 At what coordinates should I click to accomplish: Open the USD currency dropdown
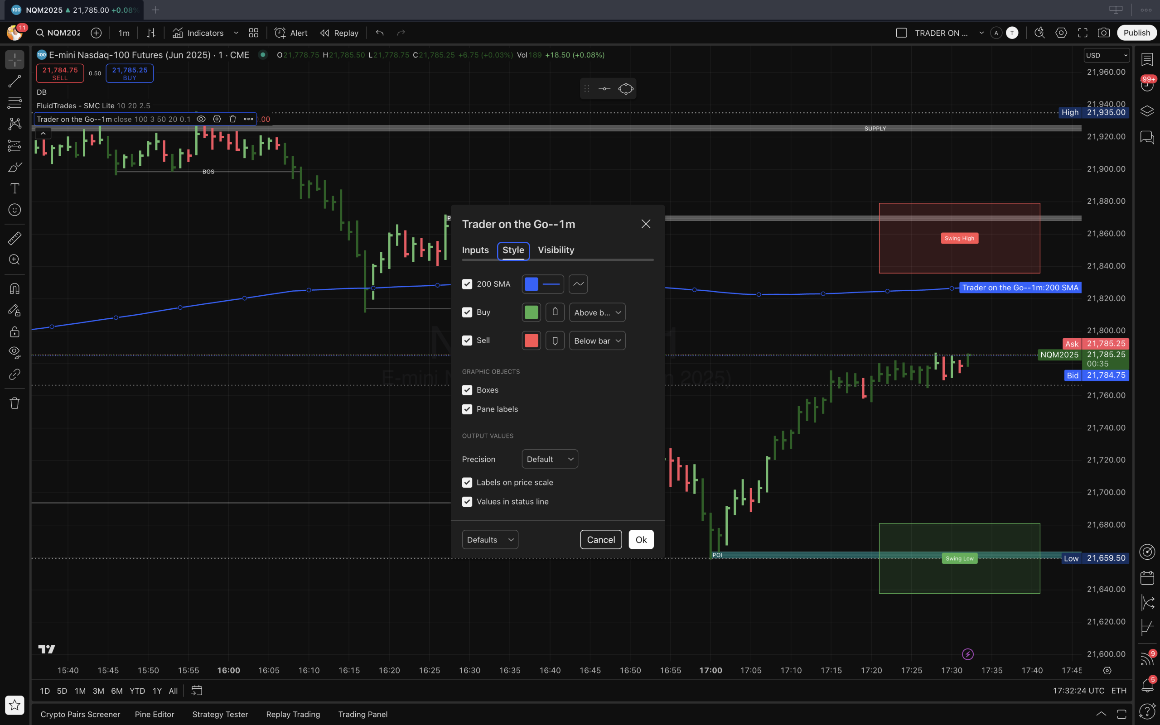1106,55
